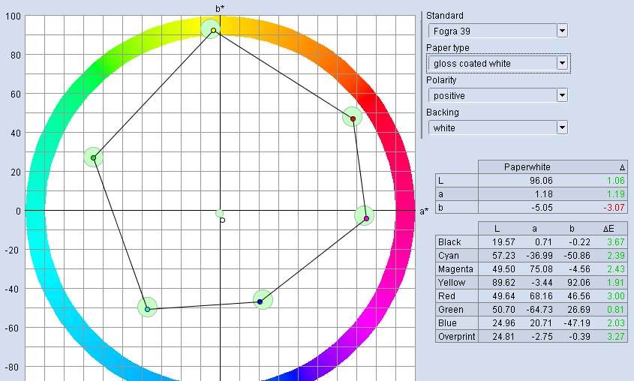The image size is (634, 381).
Task: Click the yellow color point on the gamut plot
Action: [x=214, y=31]
